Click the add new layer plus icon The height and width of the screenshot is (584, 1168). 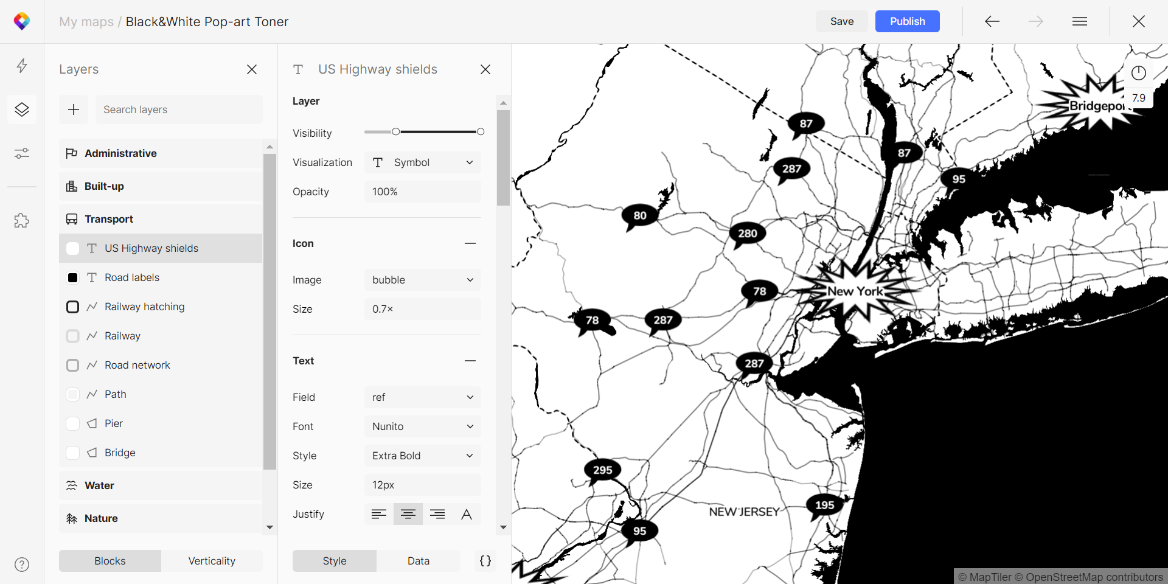73,109
